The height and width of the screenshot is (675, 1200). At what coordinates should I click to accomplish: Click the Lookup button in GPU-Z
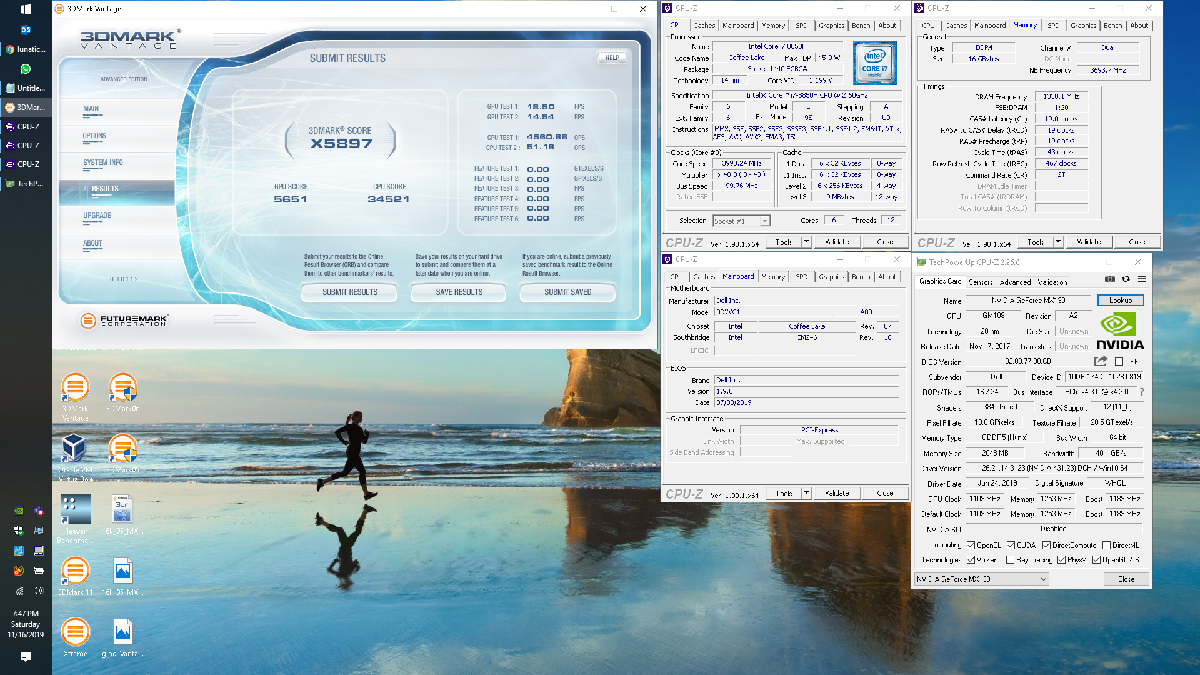tap(1120, 301)
